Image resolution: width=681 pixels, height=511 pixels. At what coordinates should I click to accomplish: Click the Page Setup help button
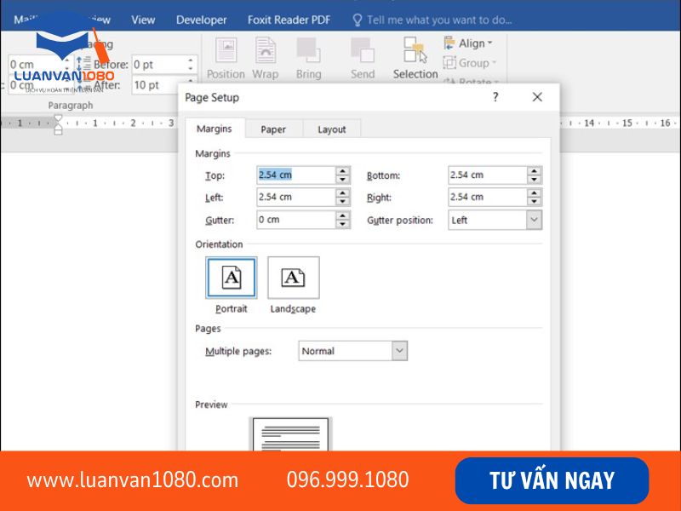tap(495, 97)
